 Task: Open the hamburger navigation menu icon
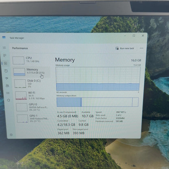pos(4,48)
